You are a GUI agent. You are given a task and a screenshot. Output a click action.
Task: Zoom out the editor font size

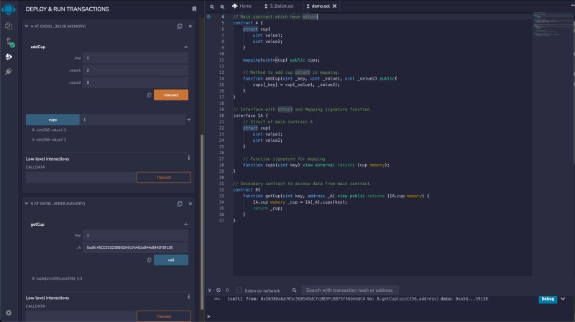tap(212, 6)
